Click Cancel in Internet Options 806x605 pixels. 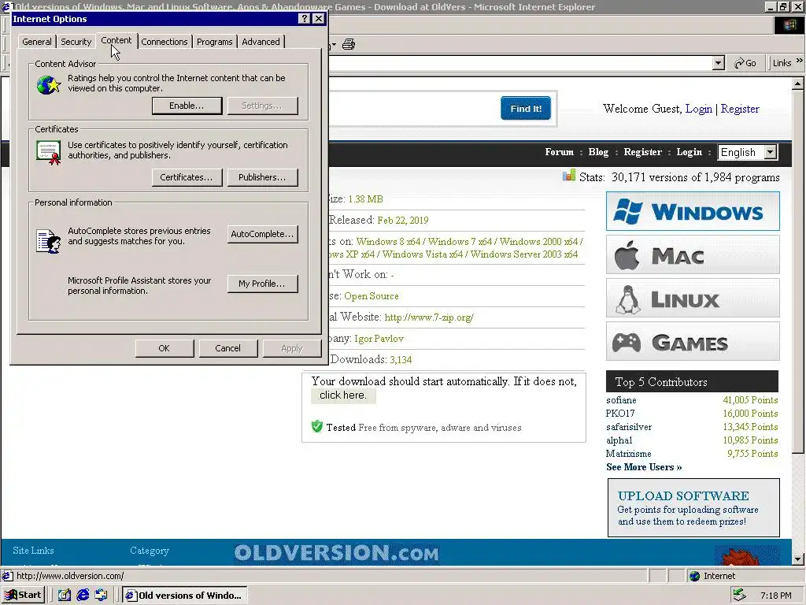tap(227, 348)
